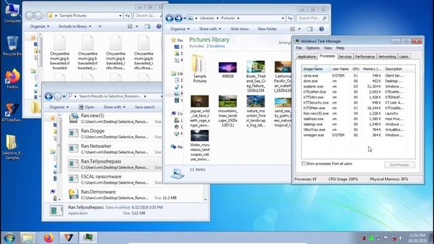Click Slide show in Pictures library toolbar
The height and width of the screenshot is (244, 434).
(x=239, y=28)
